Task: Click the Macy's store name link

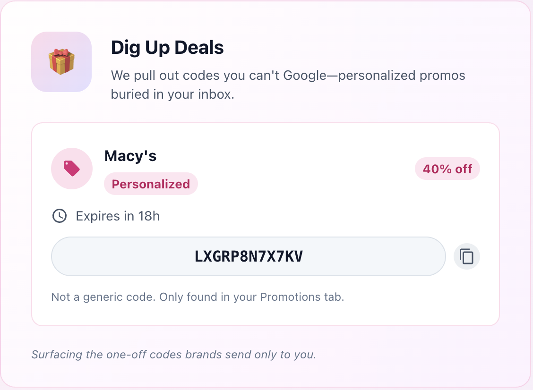Action: 130,156
